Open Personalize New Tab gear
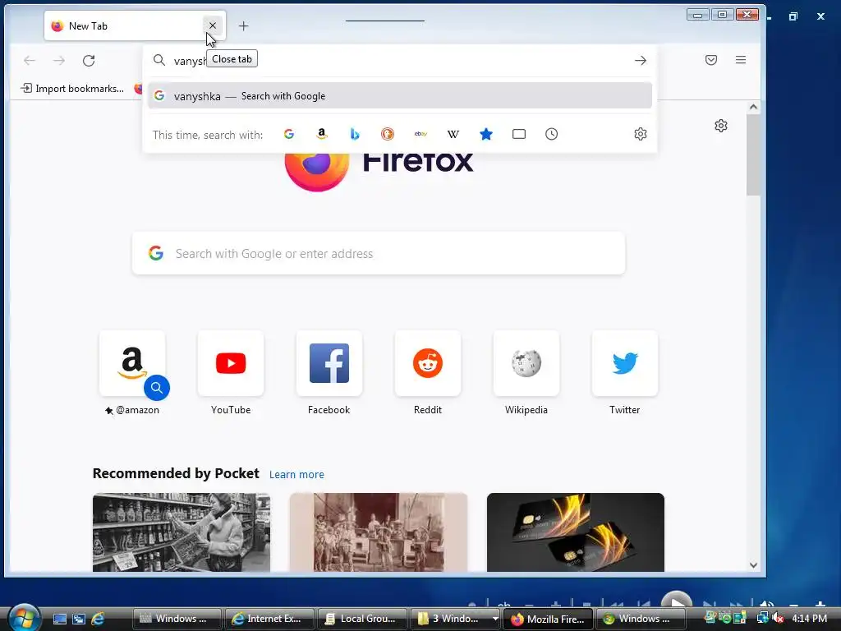 click(x=721, y=126)
